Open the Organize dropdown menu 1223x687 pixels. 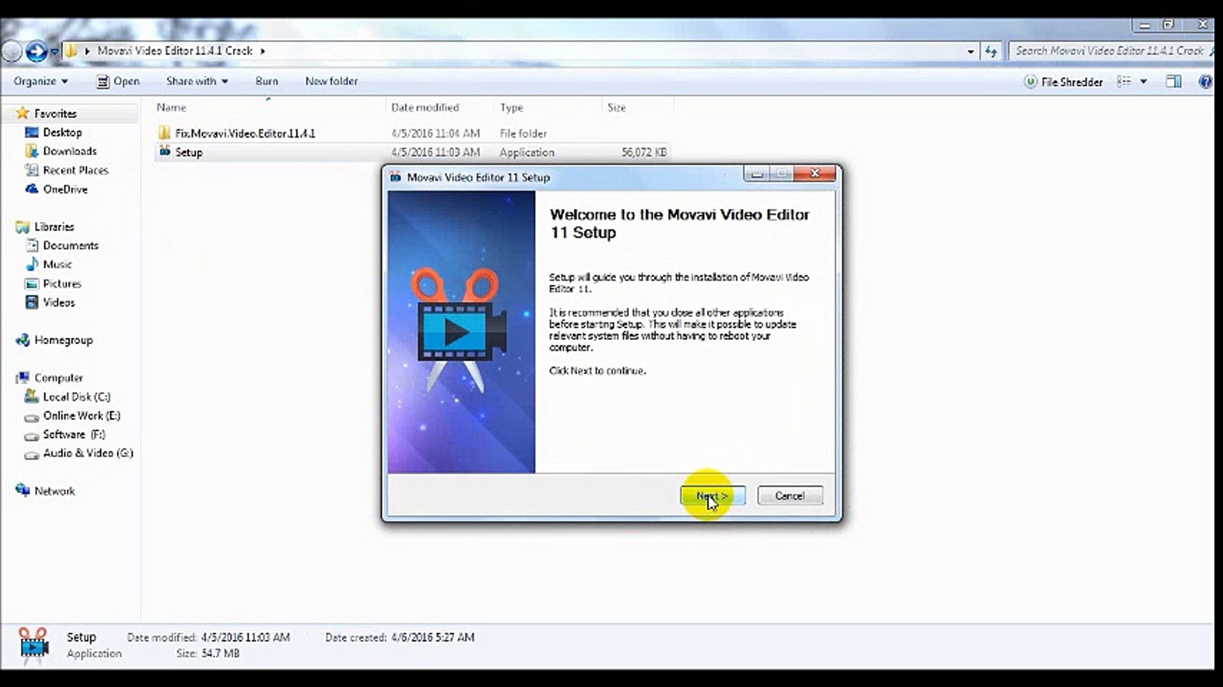tap(40, 81)
